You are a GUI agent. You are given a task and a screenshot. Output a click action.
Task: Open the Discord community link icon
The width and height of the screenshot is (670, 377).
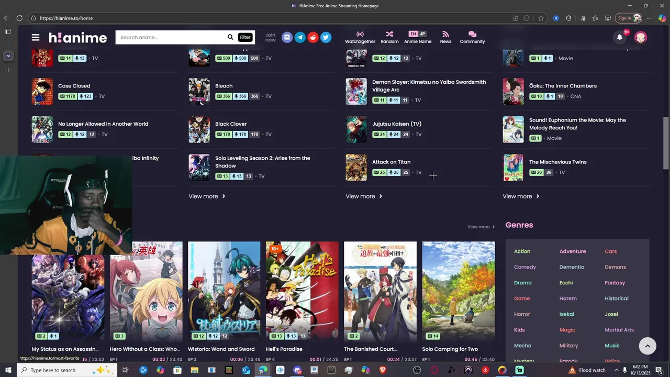point(287,37)
